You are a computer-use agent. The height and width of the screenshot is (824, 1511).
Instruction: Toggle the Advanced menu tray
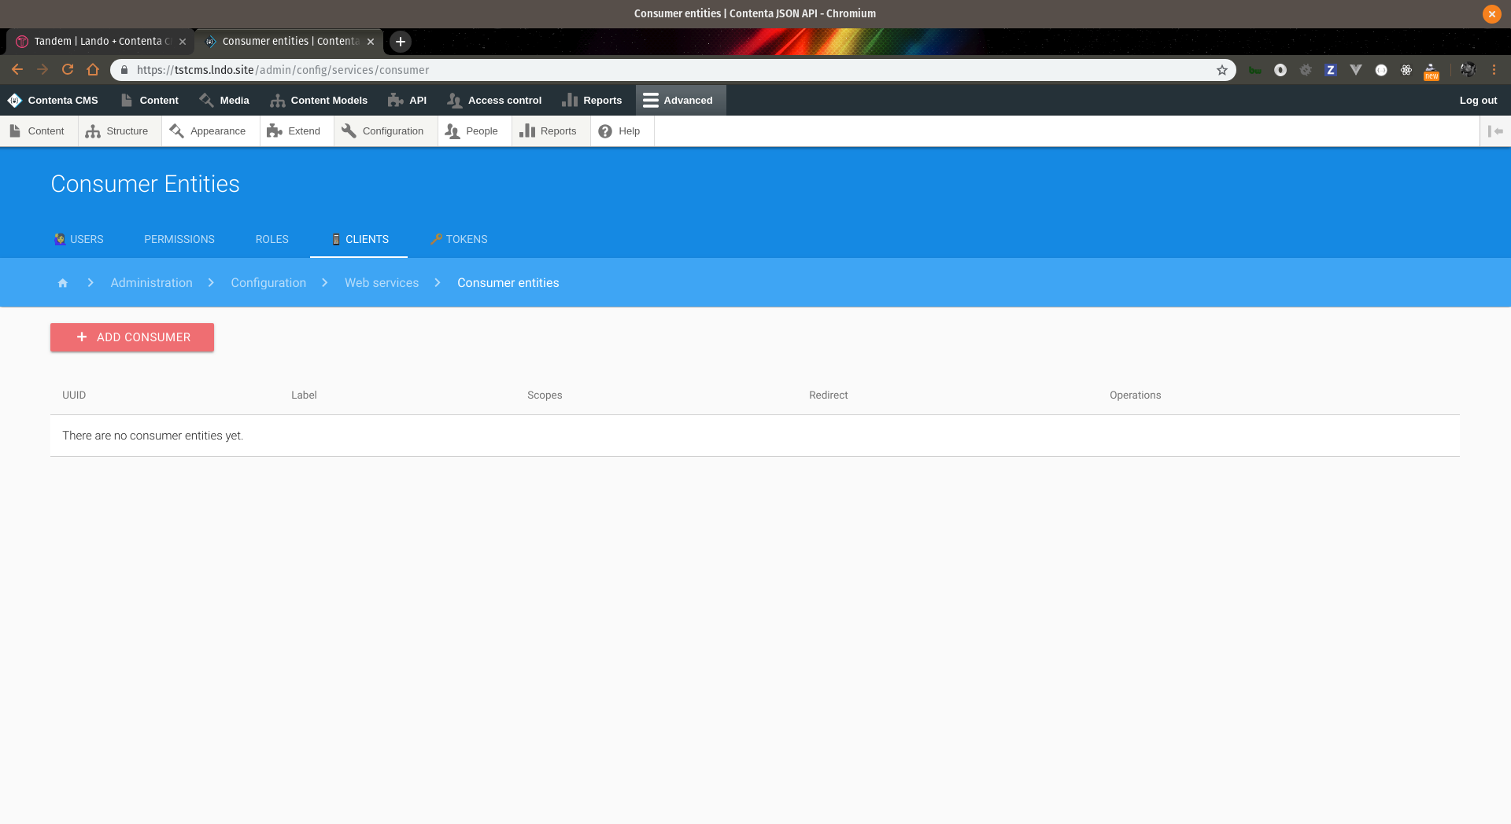tap(681, 101)
